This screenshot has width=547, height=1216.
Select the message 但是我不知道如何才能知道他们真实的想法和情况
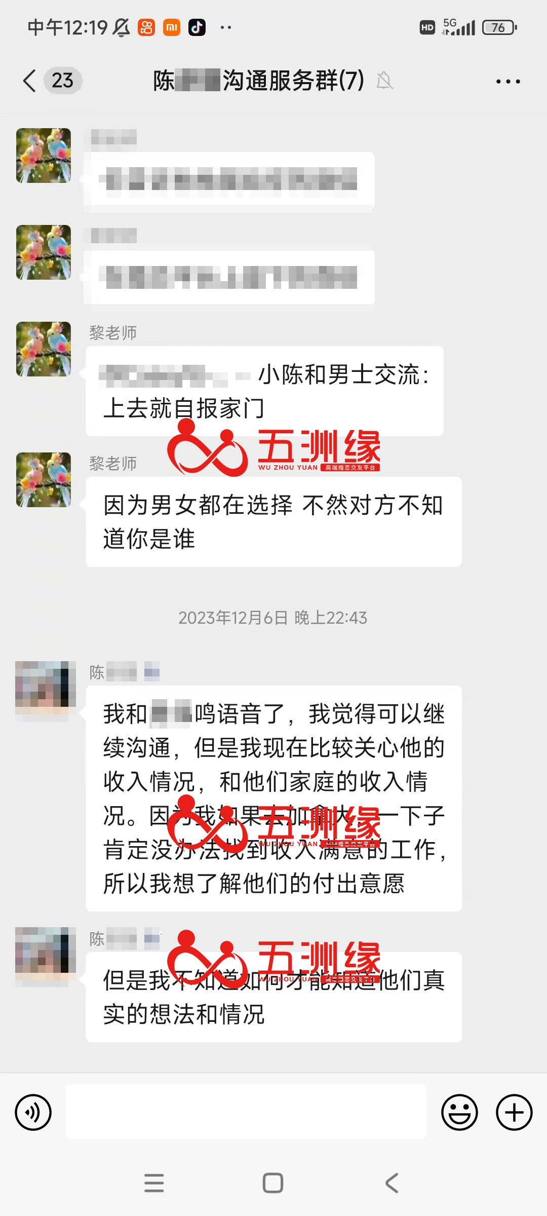click(x=274, y=997)
